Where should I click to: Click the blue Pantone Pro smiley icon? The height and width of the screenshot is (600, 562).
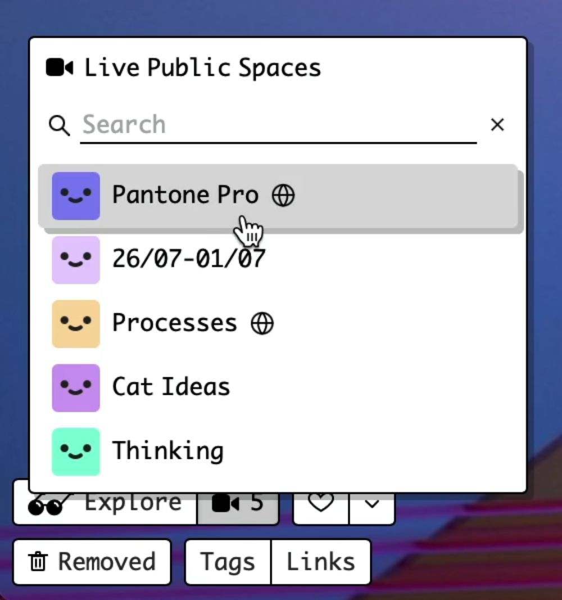click(76, 196)
